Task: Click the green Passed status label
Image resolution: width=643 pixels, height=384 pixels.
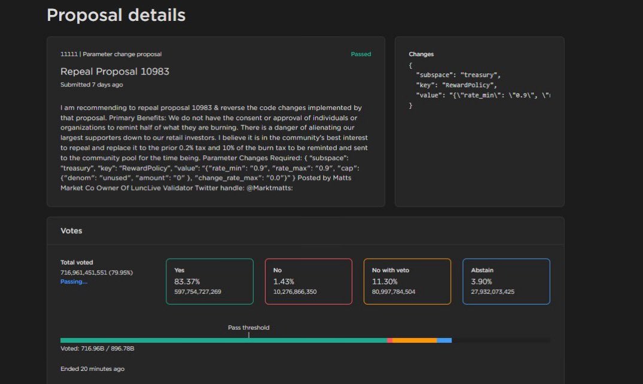Action: tap(361, 54)
